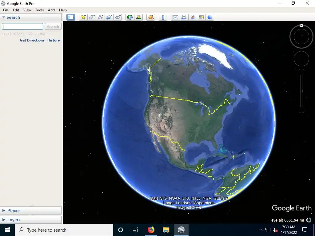
Task: Expand the Layers panel
Action: coord(4,220)
